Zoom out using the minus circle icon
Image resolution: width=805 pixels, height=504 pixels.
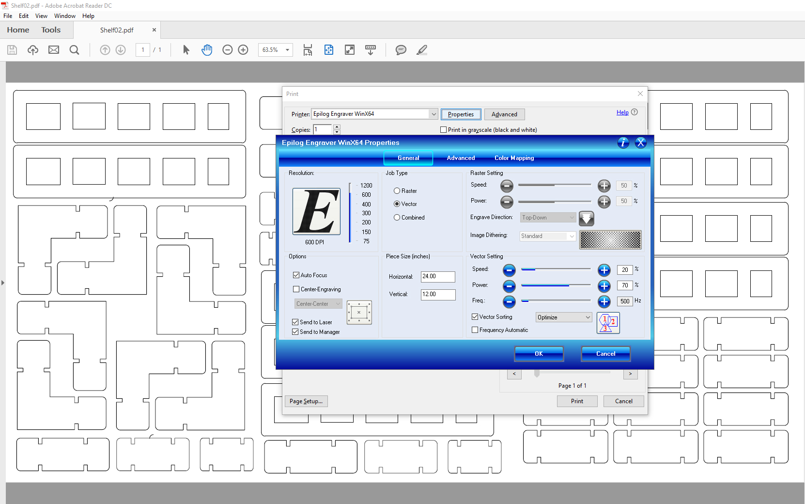tap(228, 50)
